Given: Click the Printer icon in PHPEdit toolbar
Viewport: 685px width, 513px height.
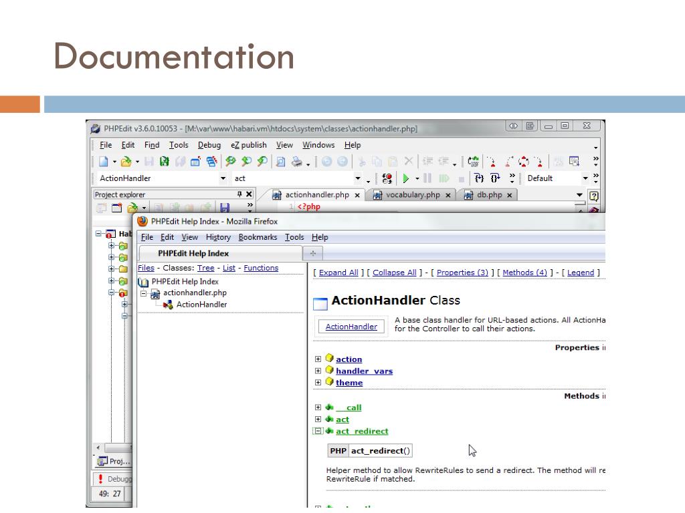Looking at the screenshot, I should 296,162.
